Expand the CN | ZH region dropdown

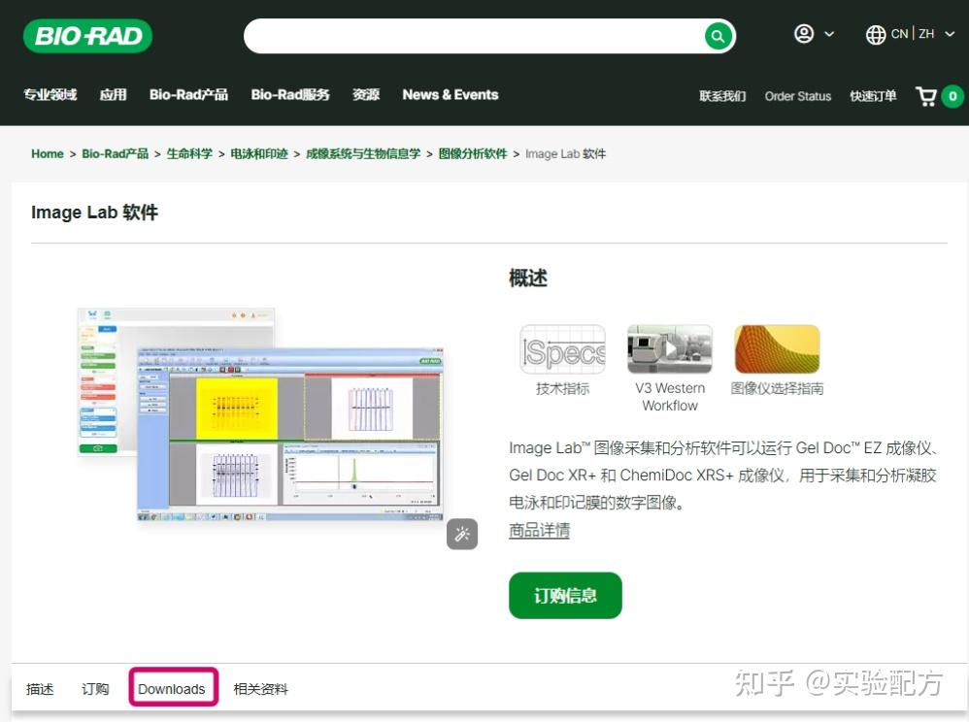coord(950,34)
